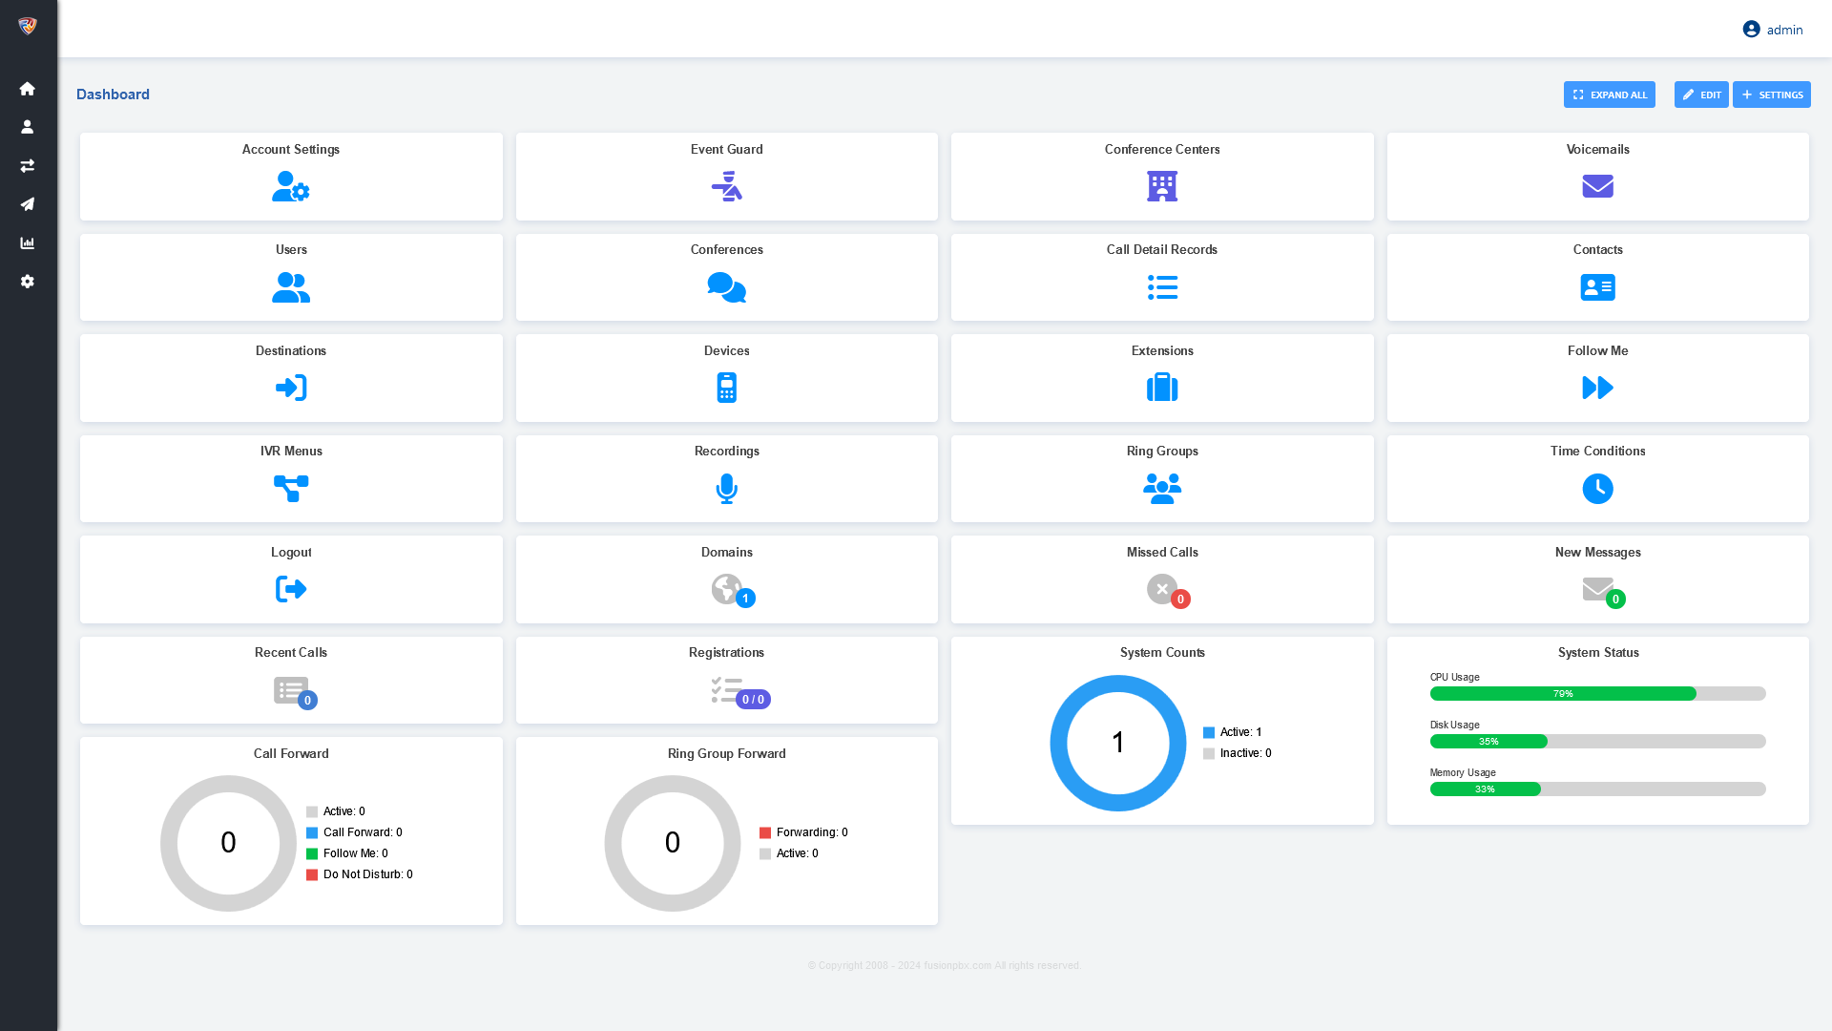Click the Home icon in sidebar
This screenshot has height=1031, width=1832.
28,89
